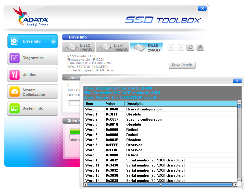Open the Diagnostics section
The width and height of the screenshot is (251, 192).
(32, 58)
